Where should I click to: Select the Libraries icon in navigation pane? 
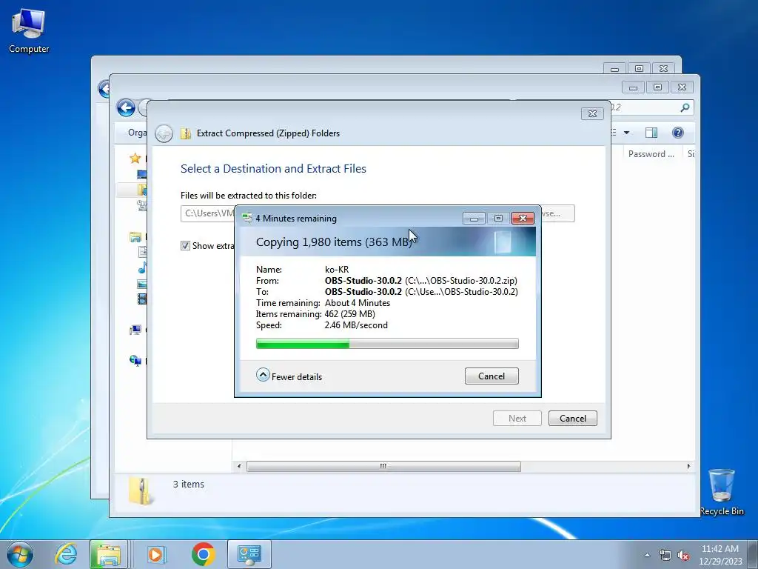(135, 237)
